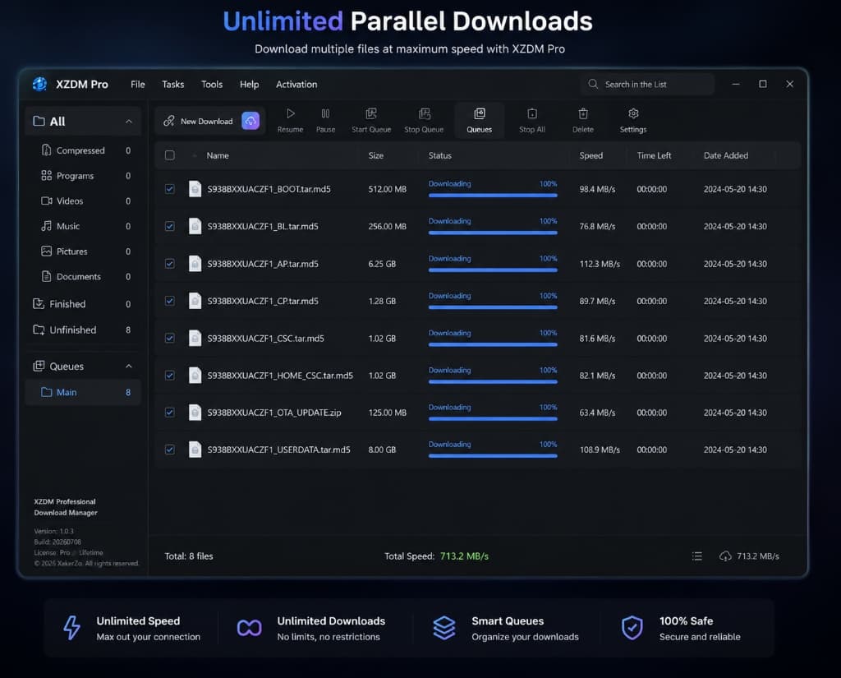Click the list view icon in status bar
841x678 pixels.
click(696, 556)
